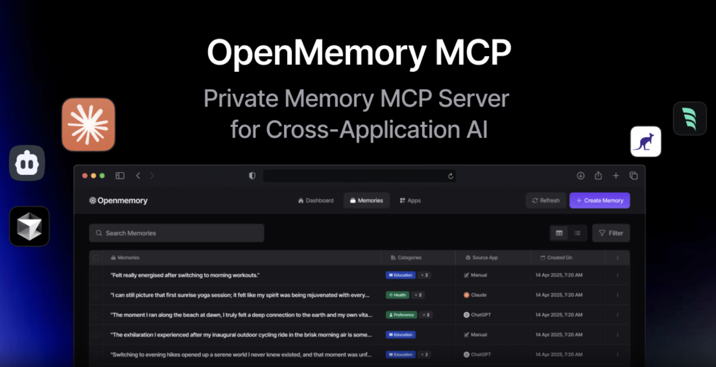716x367 pixels.
Task: Reload page using address bar icon
Action: (450, 176)
